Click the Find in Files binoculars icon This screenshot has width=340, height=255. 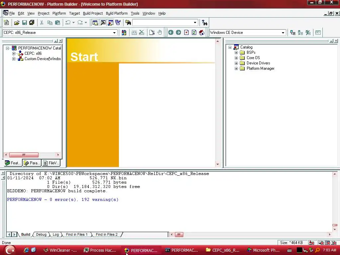128,23
